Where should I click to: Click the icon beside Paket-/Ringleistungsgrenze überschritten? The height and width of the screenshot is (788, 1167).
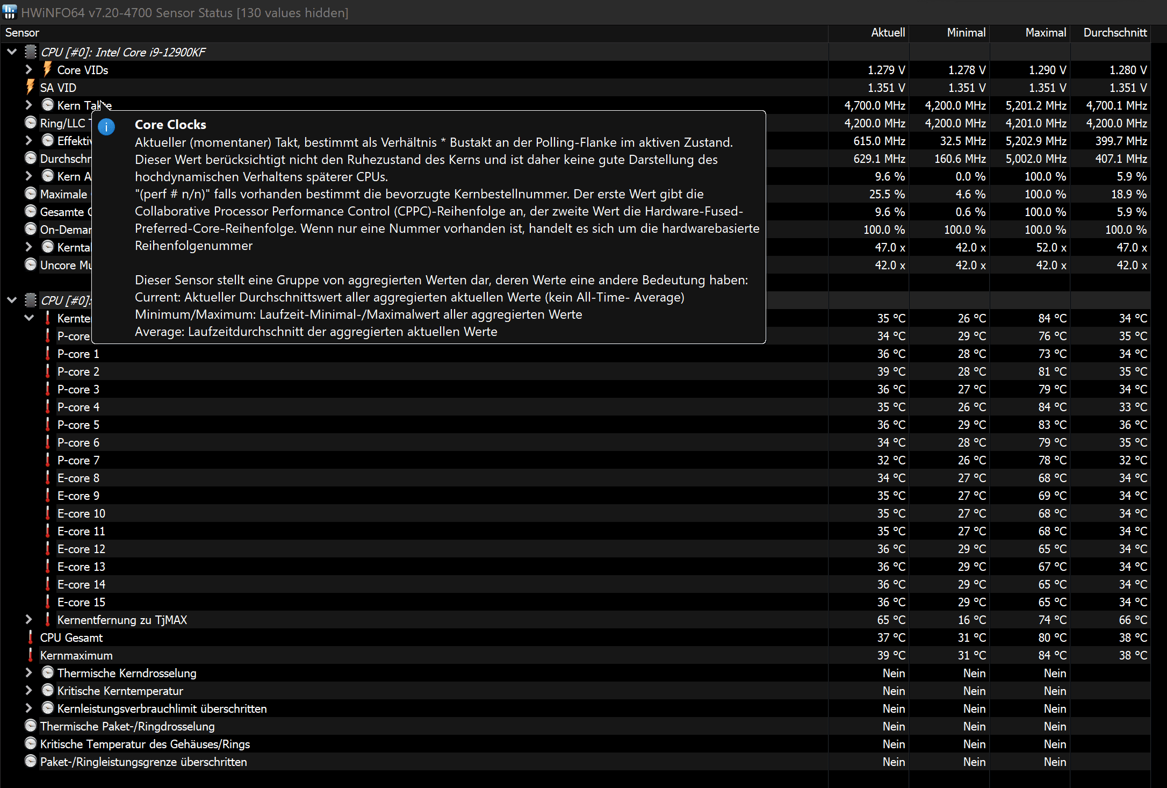(31, 762)
